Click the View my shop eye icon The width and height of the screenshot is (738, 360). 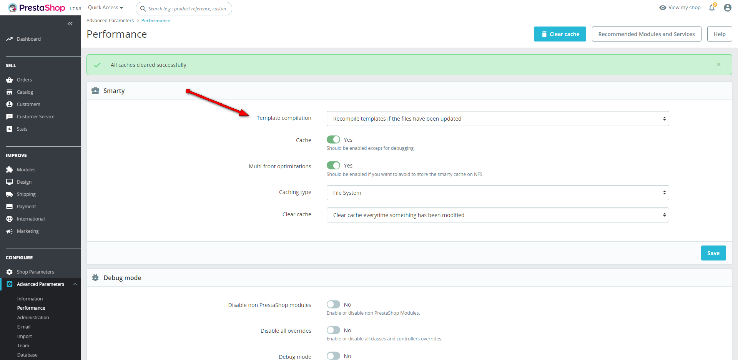[663, 8]
